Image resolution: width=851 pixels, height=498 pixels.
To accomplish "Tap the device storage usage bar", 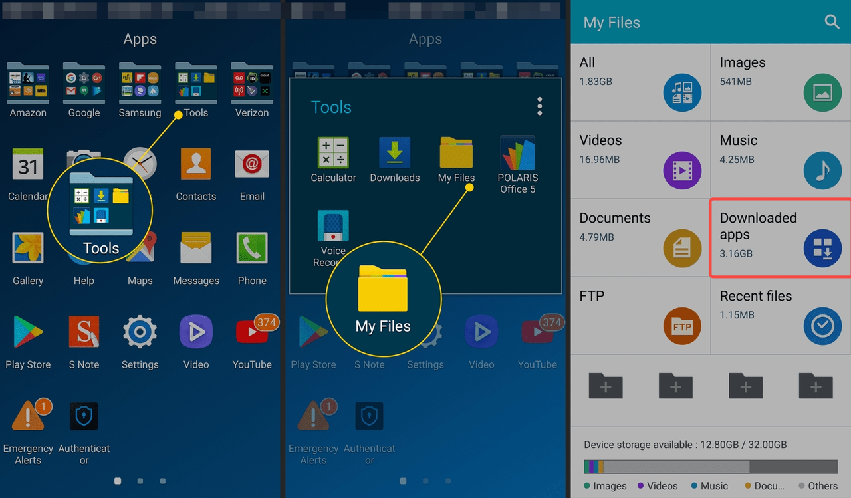I will click(711, 467).
